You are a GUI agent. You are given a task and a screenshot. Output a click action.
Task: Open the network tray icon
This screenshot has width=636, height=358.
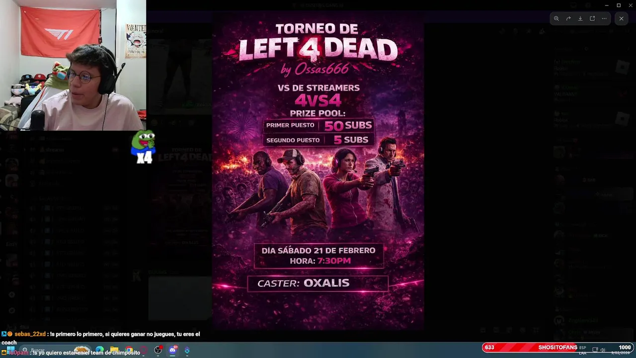click(595, 350)
